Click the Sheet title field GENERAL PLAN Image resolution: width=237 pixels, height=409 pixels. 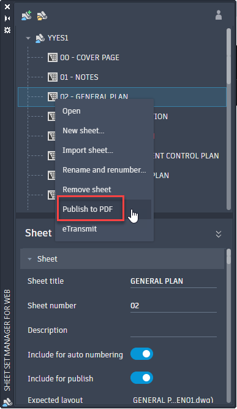click(x=173, y=281)
